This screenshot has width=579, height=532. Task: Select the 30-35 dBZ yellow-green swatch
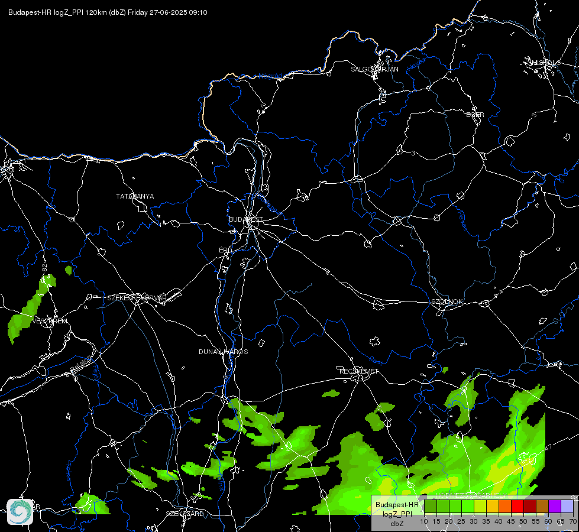480,507
